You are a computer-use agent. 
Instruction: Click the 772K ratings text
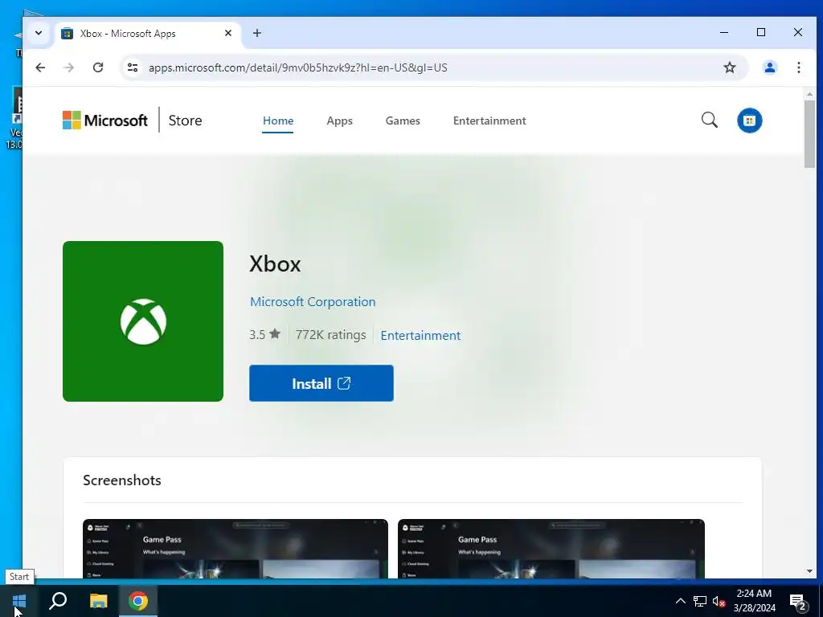[x=330, y=335]
